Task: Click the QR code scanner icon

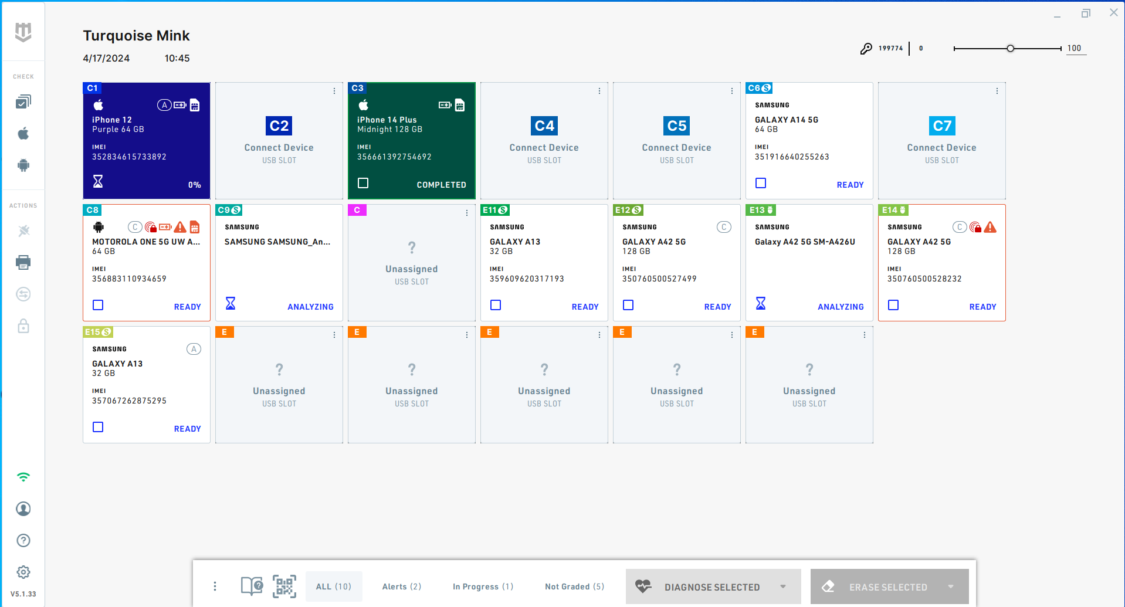Action: (284, 586)
